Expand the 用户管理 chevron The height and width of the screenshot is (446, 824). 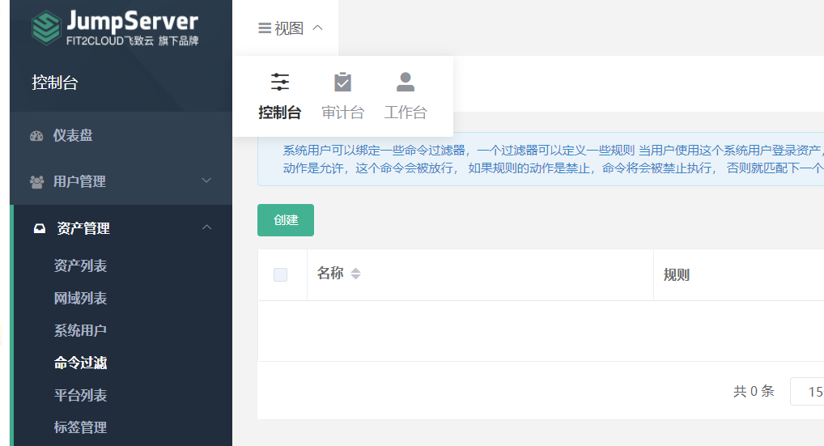206,181
